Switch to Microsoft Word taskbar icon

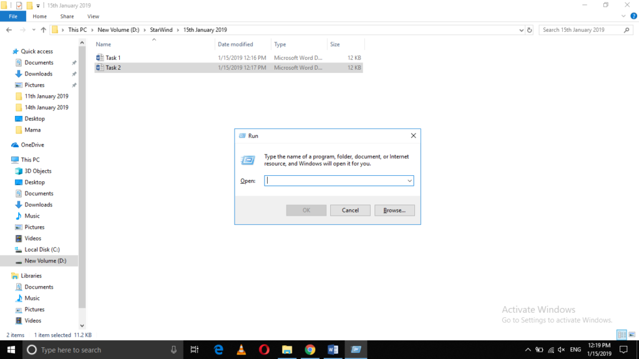coord(333,350)
